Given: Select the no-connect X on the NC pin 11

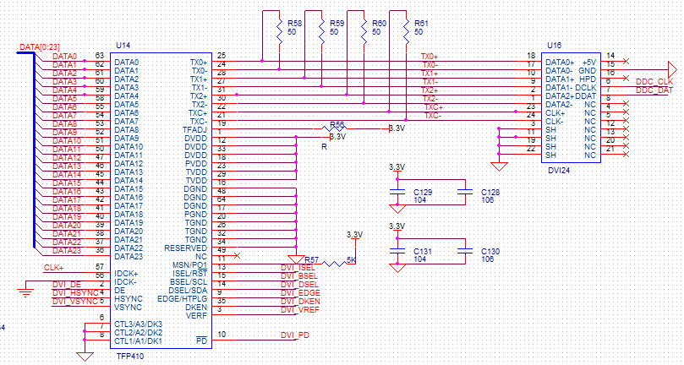Looking at the screenshot, I should pyautogui.click(x=237, y=255).
